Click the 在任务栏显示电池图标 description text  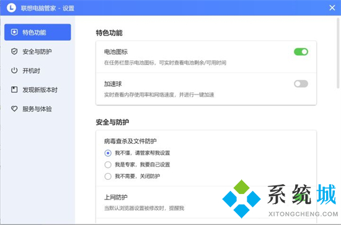click(x=165, y=63)
